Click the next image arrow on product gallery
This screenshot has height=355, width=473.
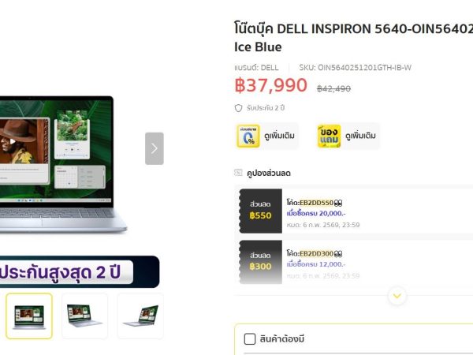[x=155, y=148]
